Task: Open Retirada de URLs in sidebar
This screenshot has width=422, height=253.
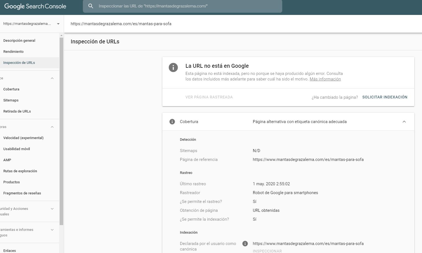Action: click(x=17, y=111)
